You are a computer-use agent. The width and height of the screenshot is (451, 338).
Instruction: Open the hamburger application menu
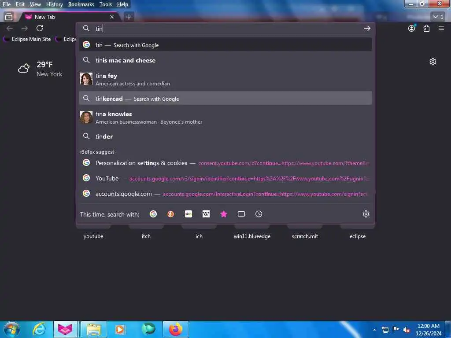point(441,28)
